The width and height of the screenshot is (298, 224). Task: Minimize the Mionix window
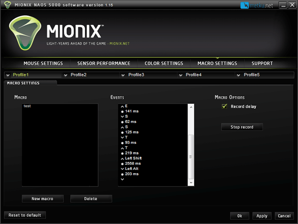point(283,5)
